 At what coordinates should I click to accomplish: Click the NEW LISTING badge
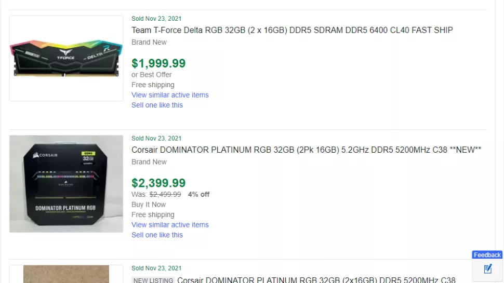[x=152, y=281]
